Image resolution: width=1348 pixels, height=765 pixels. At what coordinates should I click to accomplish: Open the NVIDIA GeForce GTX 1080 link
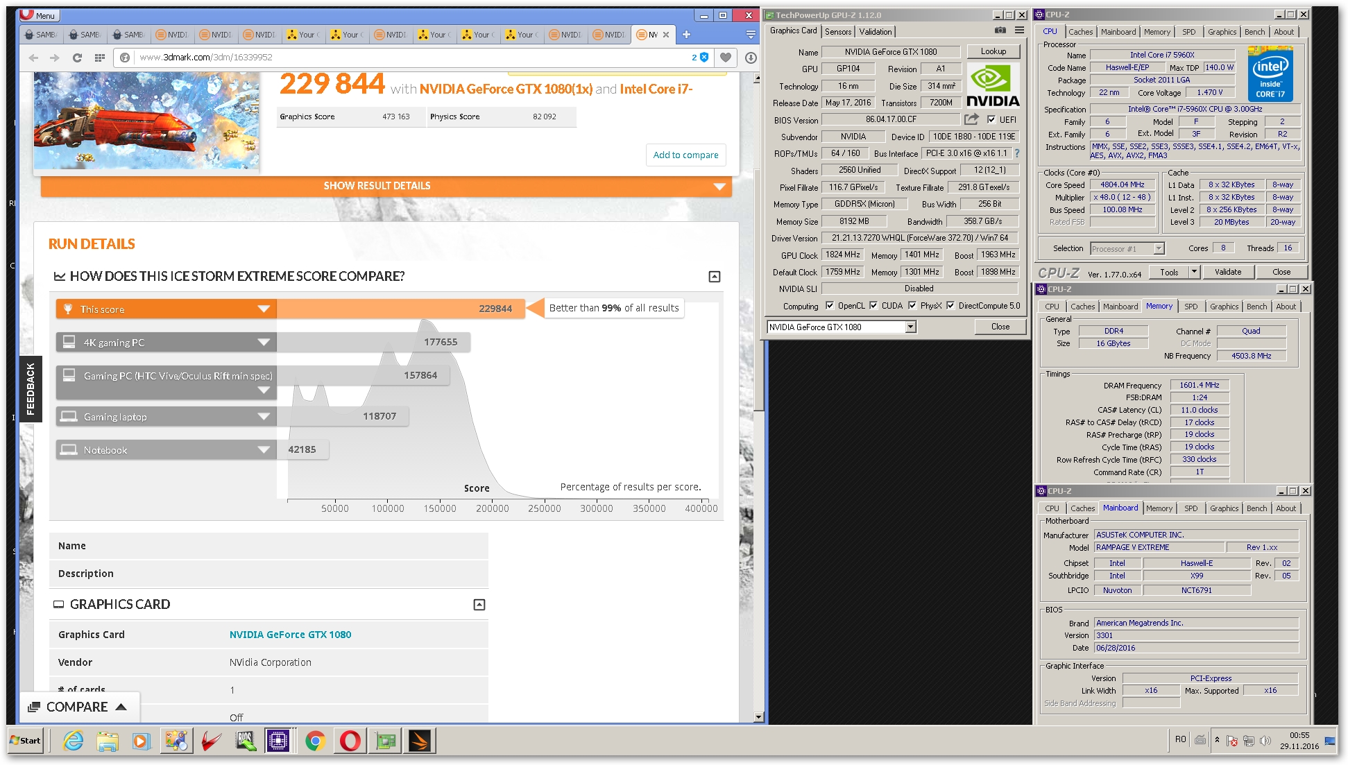tap(290, 635)
